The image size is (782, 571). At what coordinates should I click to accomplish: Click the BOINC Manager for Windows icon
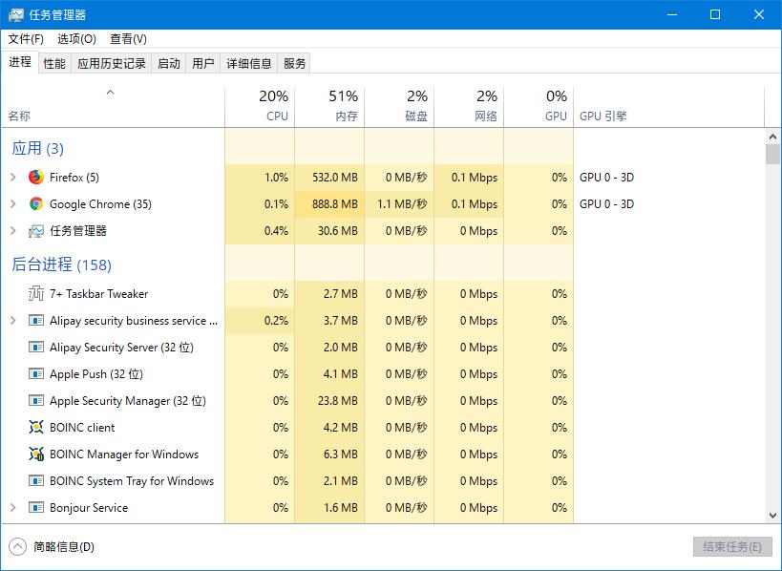pyautogui.click(x=36, y=454)
